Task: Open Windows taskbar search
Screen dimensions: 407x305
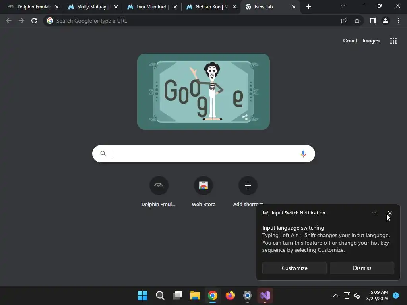Action: 160,295
